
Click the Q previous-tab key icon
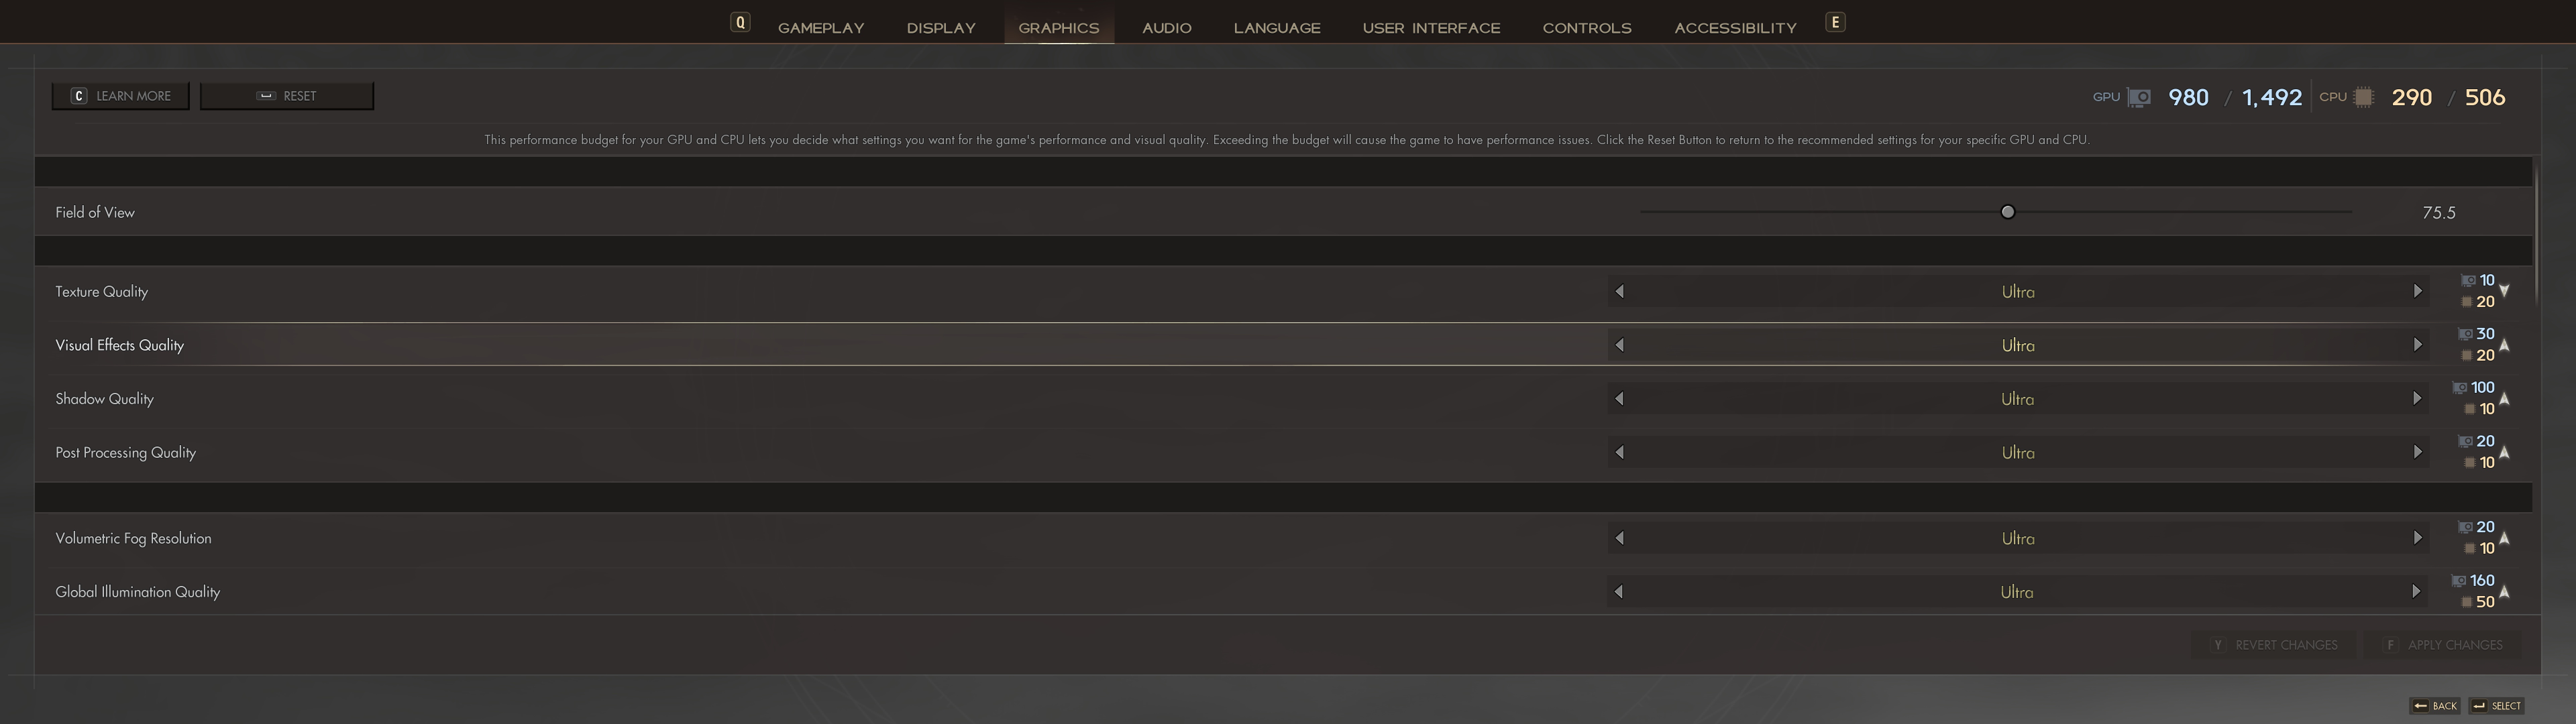(740, 22)
